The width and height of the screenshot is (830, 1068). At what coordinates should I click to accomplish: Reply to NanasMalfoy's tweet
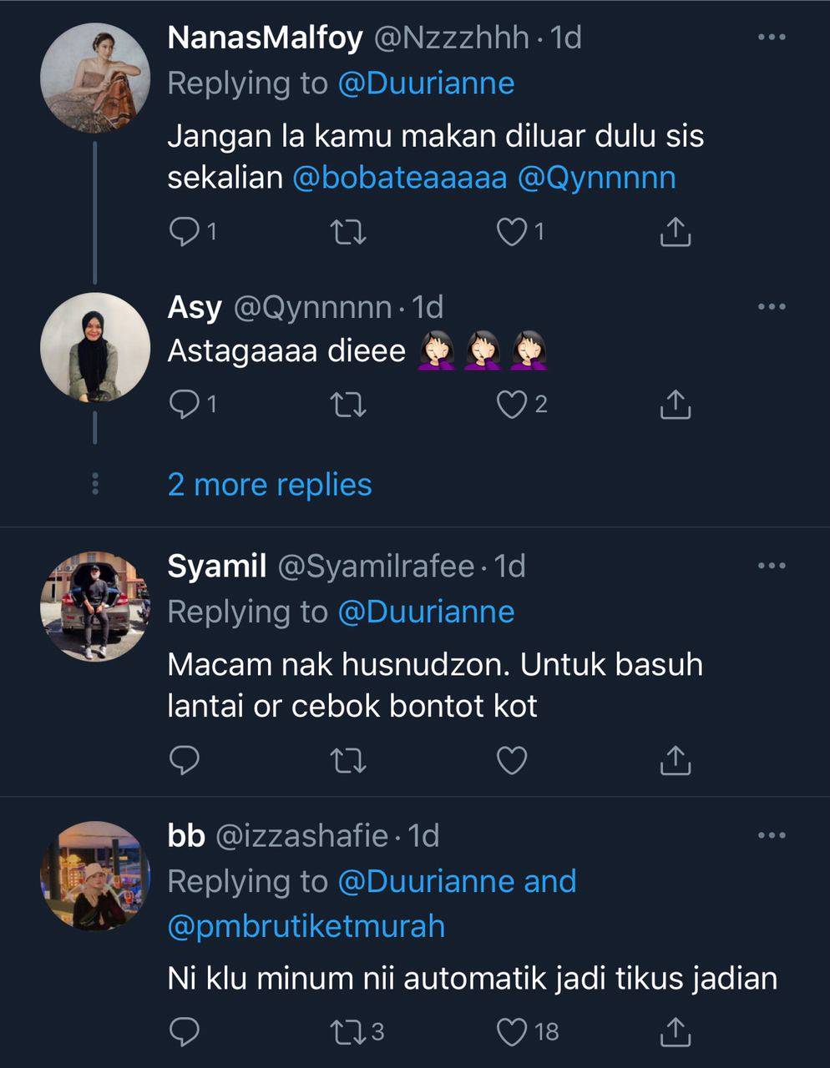tap(184, 231)
